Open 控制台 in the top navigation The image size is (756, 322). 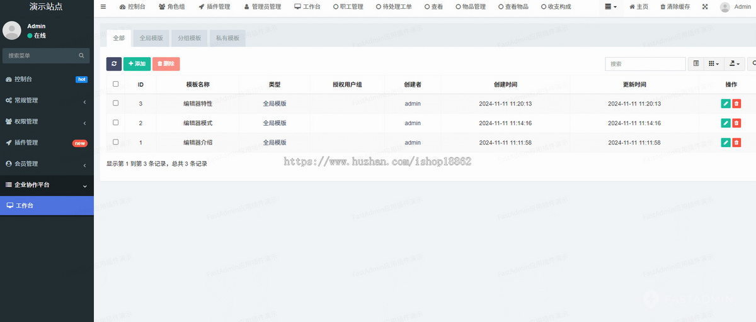pos(132,7)
